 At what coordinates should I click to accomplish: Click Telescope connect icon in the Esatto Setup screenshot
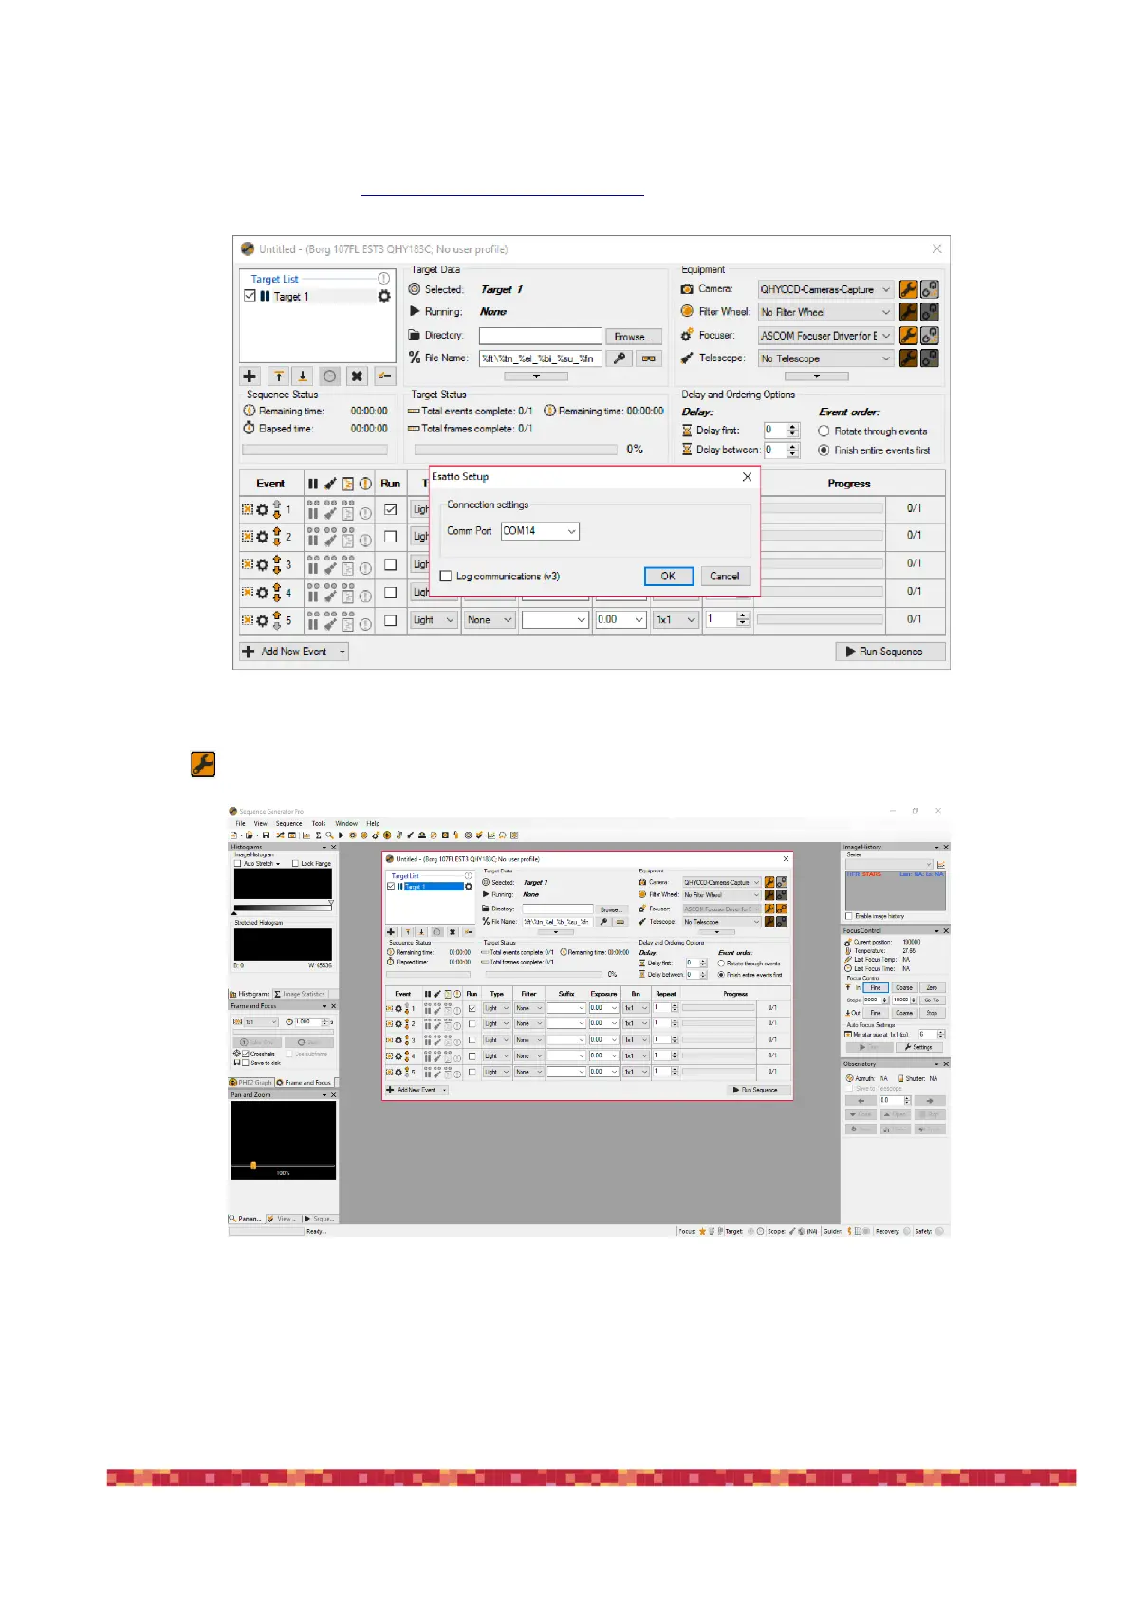point(930,358)
